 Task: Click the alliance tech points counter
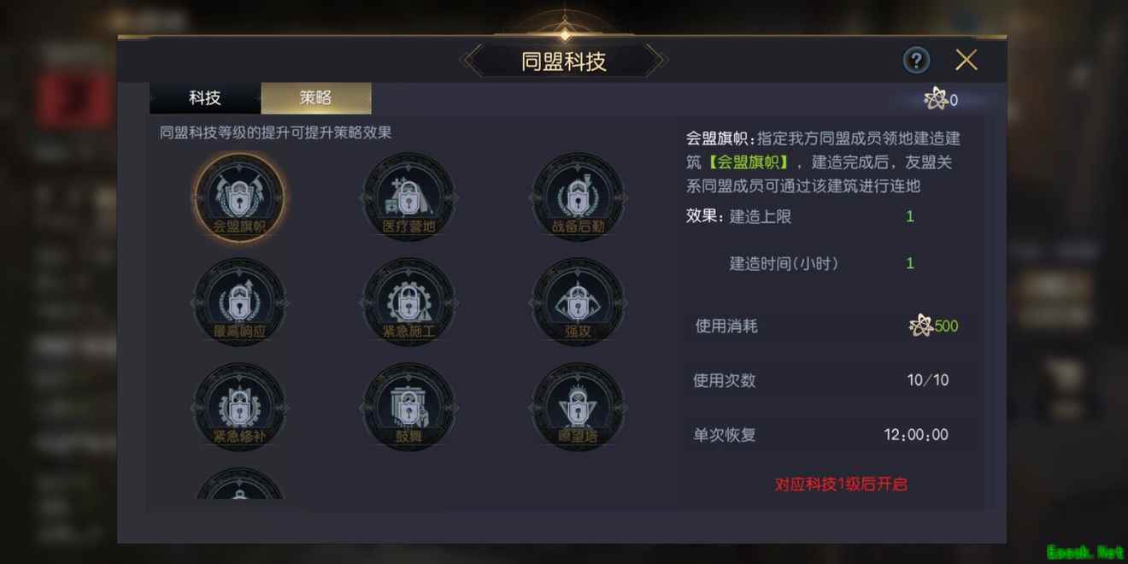coord(942,100)
